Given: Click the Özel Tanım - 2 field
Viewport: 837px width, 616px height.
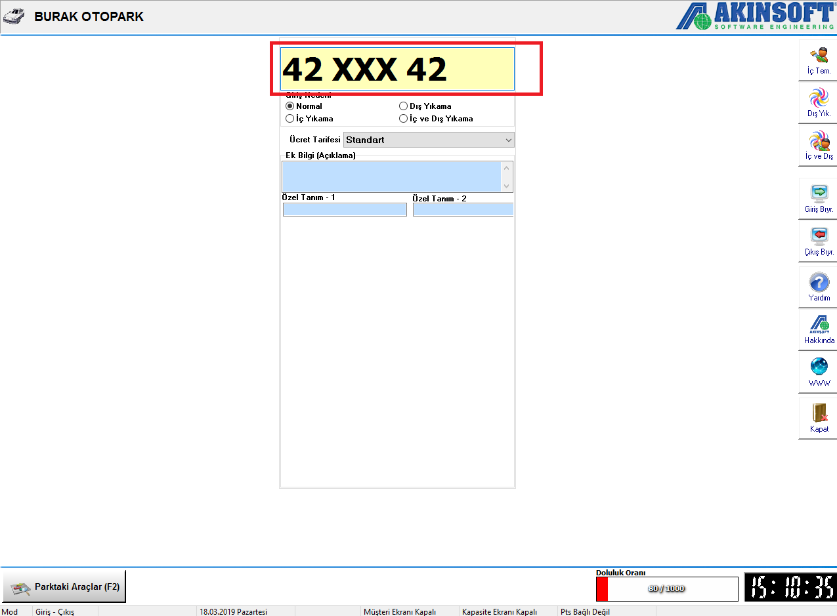Looking at the screenshot, I should click(463, 209).
